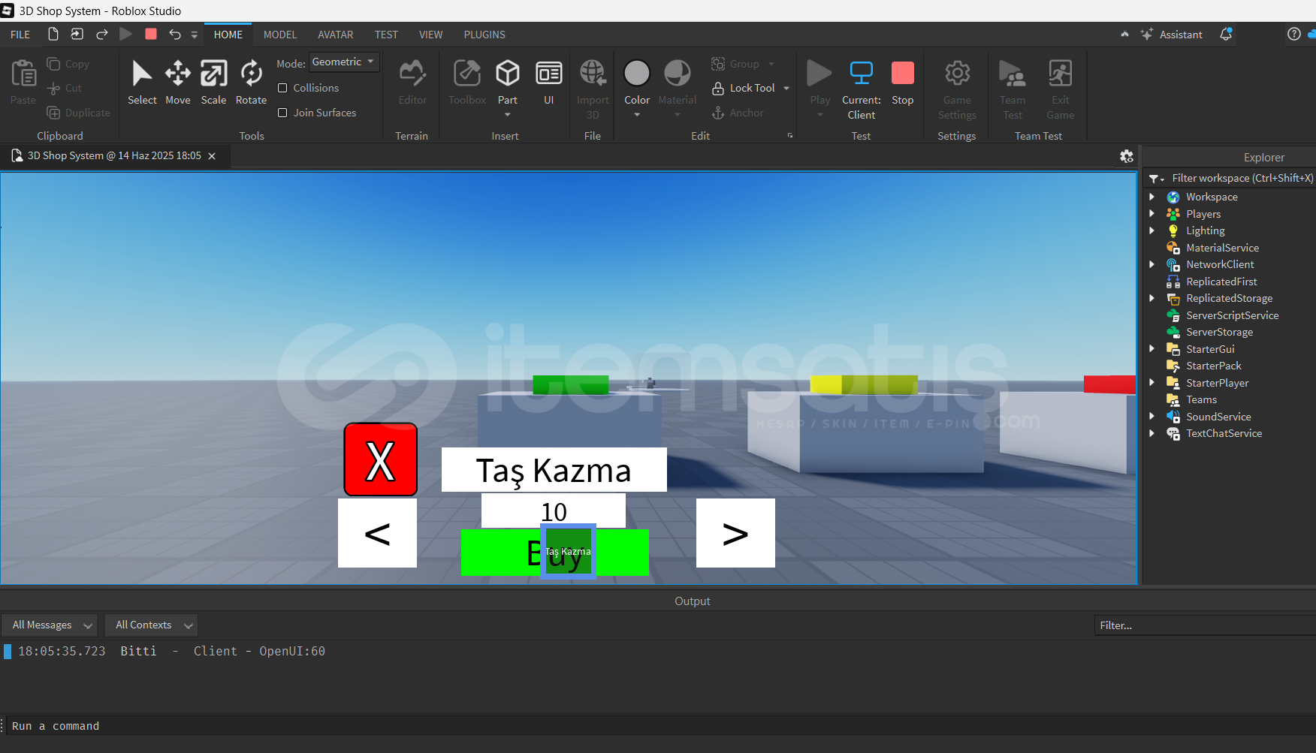Open the Assistant panel
This screenshot has width=1316, height=753.
[x=1171, y=35]
